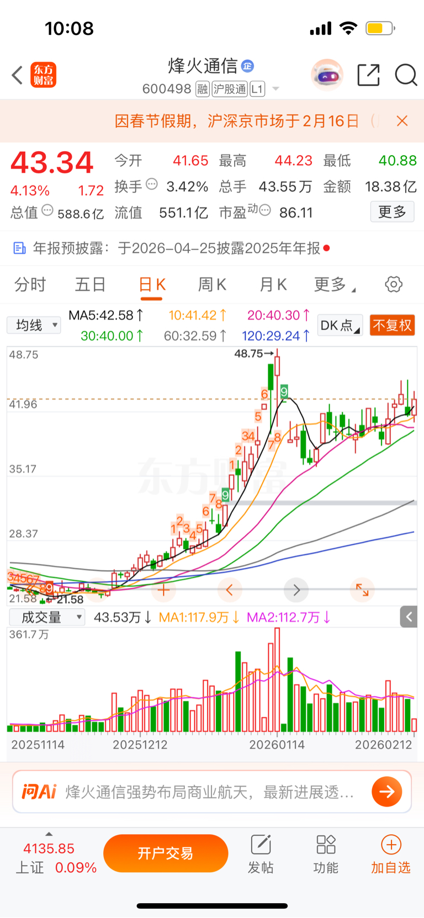424x918 pixels.
Task: Open the 更多 quote details button
Action: [392, 211]
